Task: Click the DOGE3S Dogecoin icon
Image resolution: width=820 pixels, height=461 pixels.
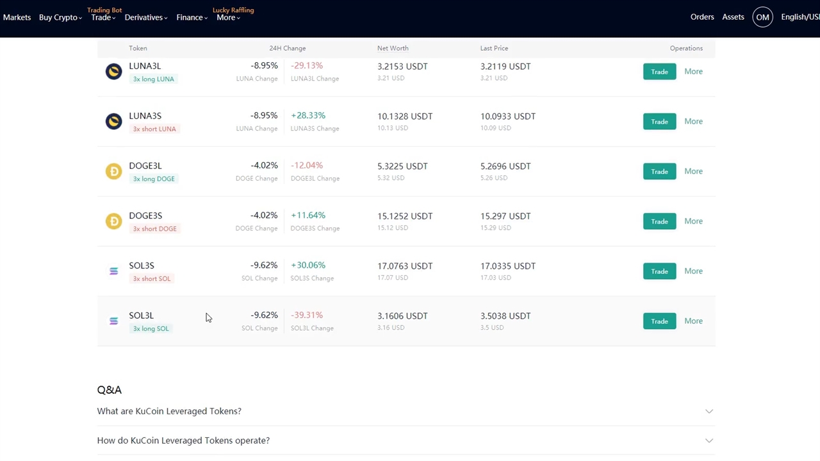Action: [x=113, y=222]
